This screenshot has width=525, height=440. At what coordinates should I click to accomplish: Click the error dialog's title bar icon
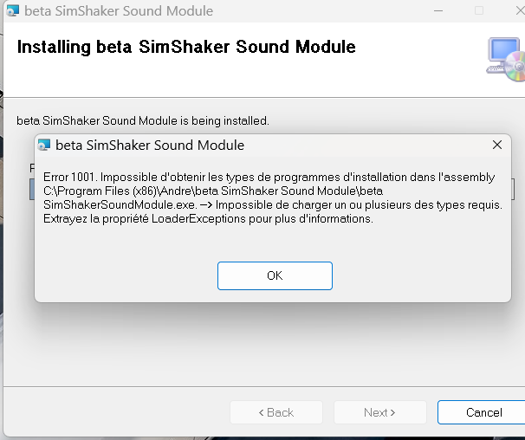click(44, 145)
